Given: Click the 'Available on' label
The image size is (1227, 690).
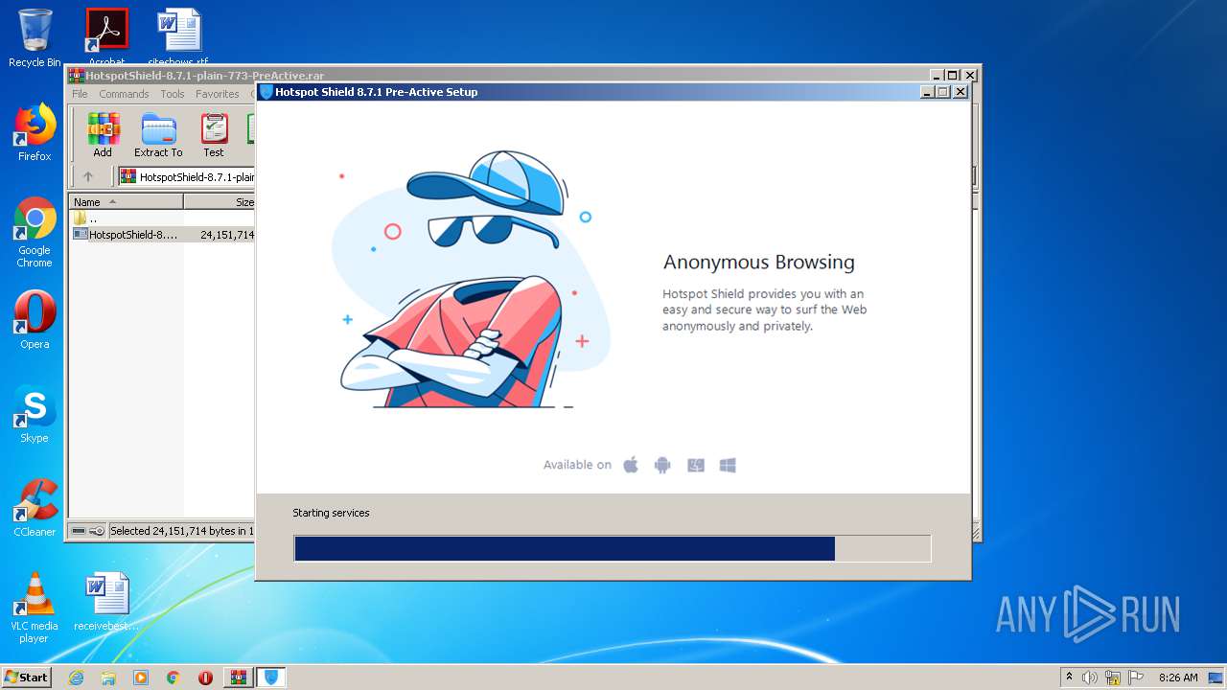Looking at the screenshot, I should pyautogui.click(x=577, y=465).
